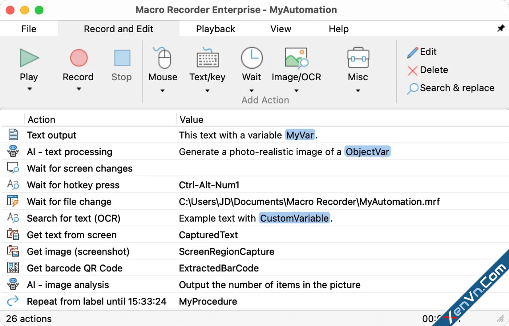Open the dropdown arrow under Play
Screen dimensions: 509x326
(x=29, y=89)
